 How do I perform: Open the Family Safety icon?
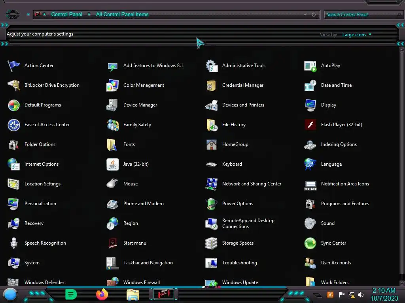tap(113, 125)
